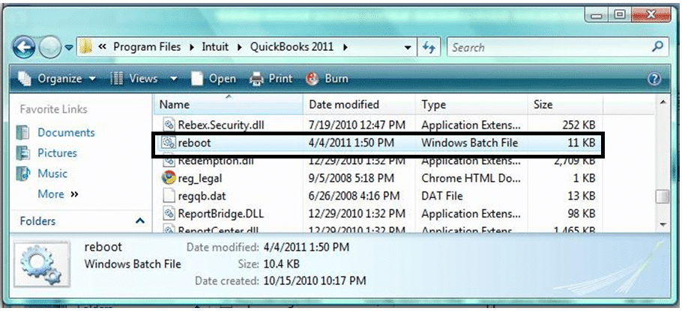Click the Date created value 10/15/2010

pos(315,280)
